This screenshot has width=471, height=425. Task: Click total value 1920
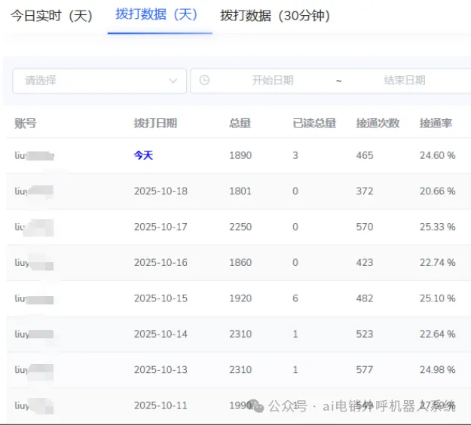click(x=240, y=298)
